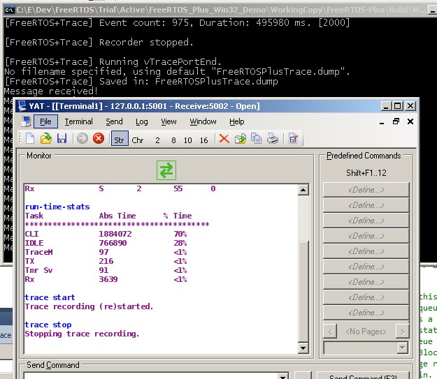Screen dimensions: 437x379
Task: Click the New Terminal document icon
Action: 29,139
